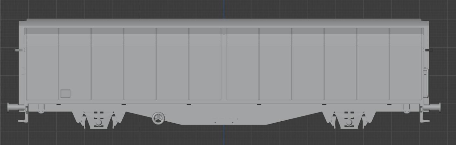Image resolution: width=456 pixels, height=145 pixels.
Task: Select the right axle box assembly
Action: pos(349,120)
